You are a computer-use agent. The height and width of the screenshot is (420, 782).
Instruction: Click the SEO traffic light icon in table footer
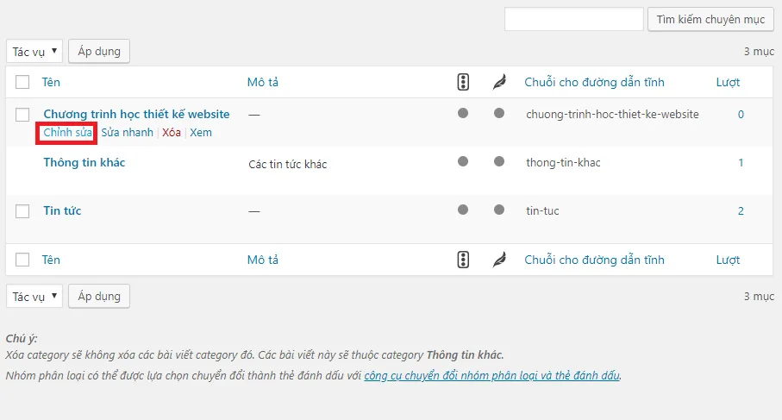[463, 260]
